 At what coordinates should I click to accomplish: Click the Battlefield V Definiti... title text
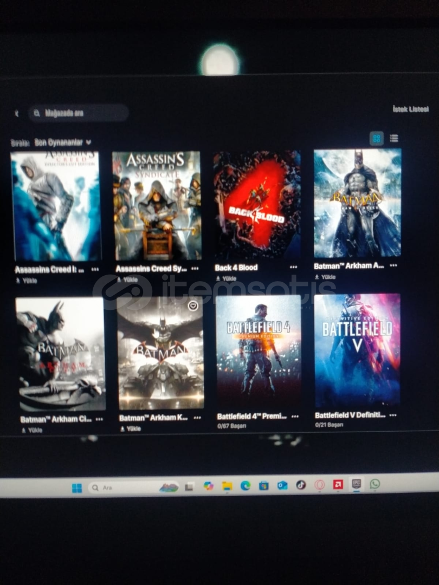350,415
